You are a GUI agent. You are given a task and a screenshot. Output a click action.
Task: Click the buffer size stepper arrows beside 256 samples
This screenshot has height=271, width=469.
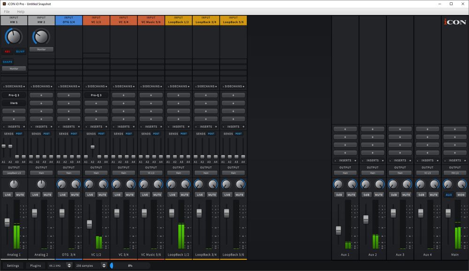(x=104, y=265)
